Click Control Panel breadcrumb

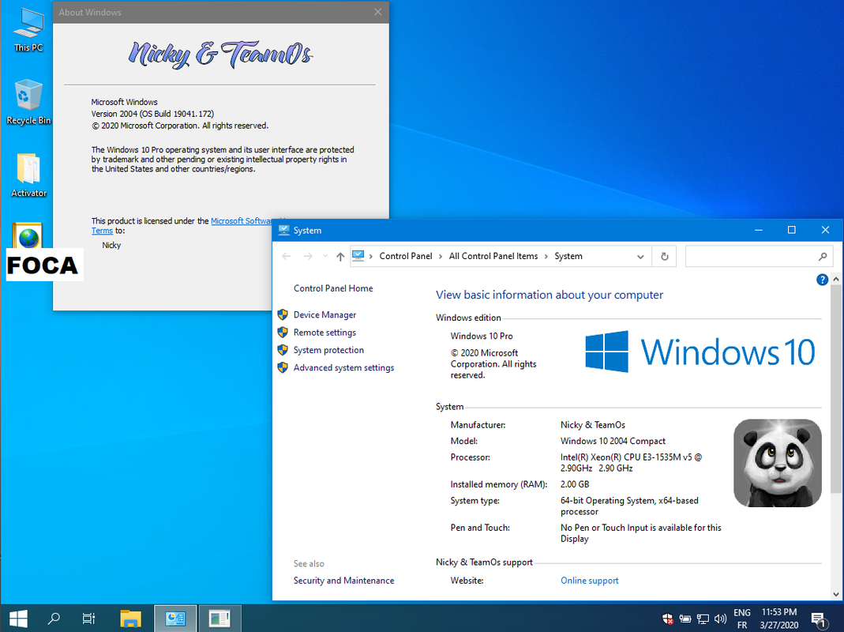click(x=405, y=256)
